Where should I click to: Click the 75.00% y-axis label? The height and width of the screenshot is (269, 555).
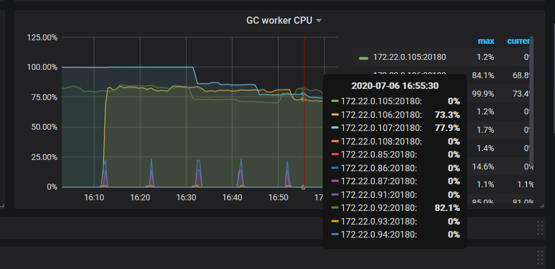(44, 97)
